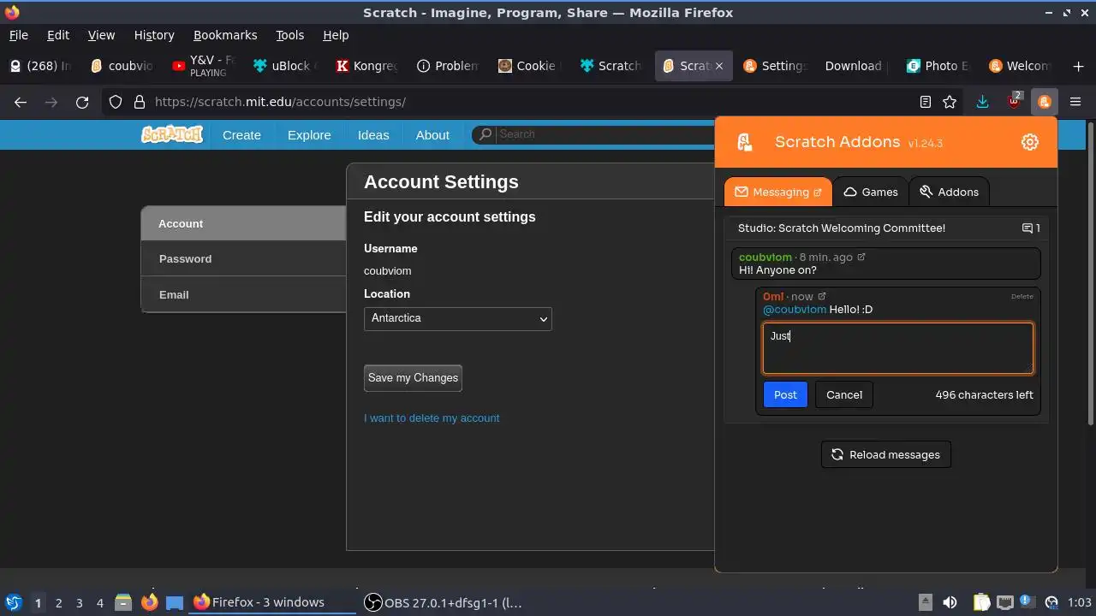Open the Tools menu
The width and height of the screenshot is (1096, 616).
pos(290,35)
